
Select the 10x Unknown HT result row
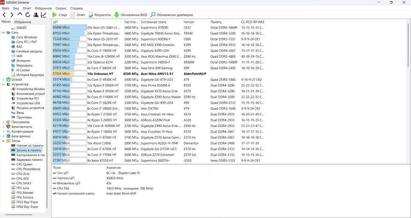[159, 74]
